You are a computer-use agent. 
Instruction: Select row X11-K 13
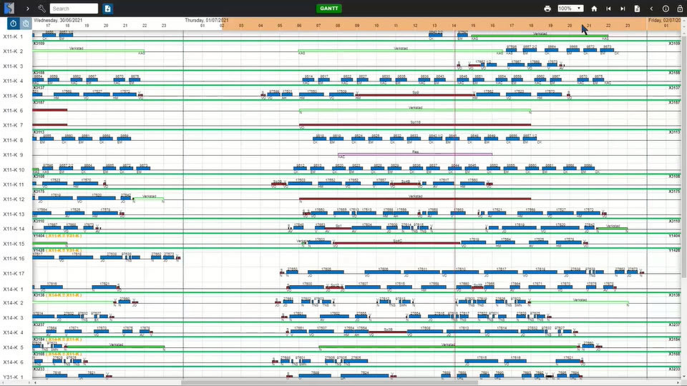pos(14,214)
